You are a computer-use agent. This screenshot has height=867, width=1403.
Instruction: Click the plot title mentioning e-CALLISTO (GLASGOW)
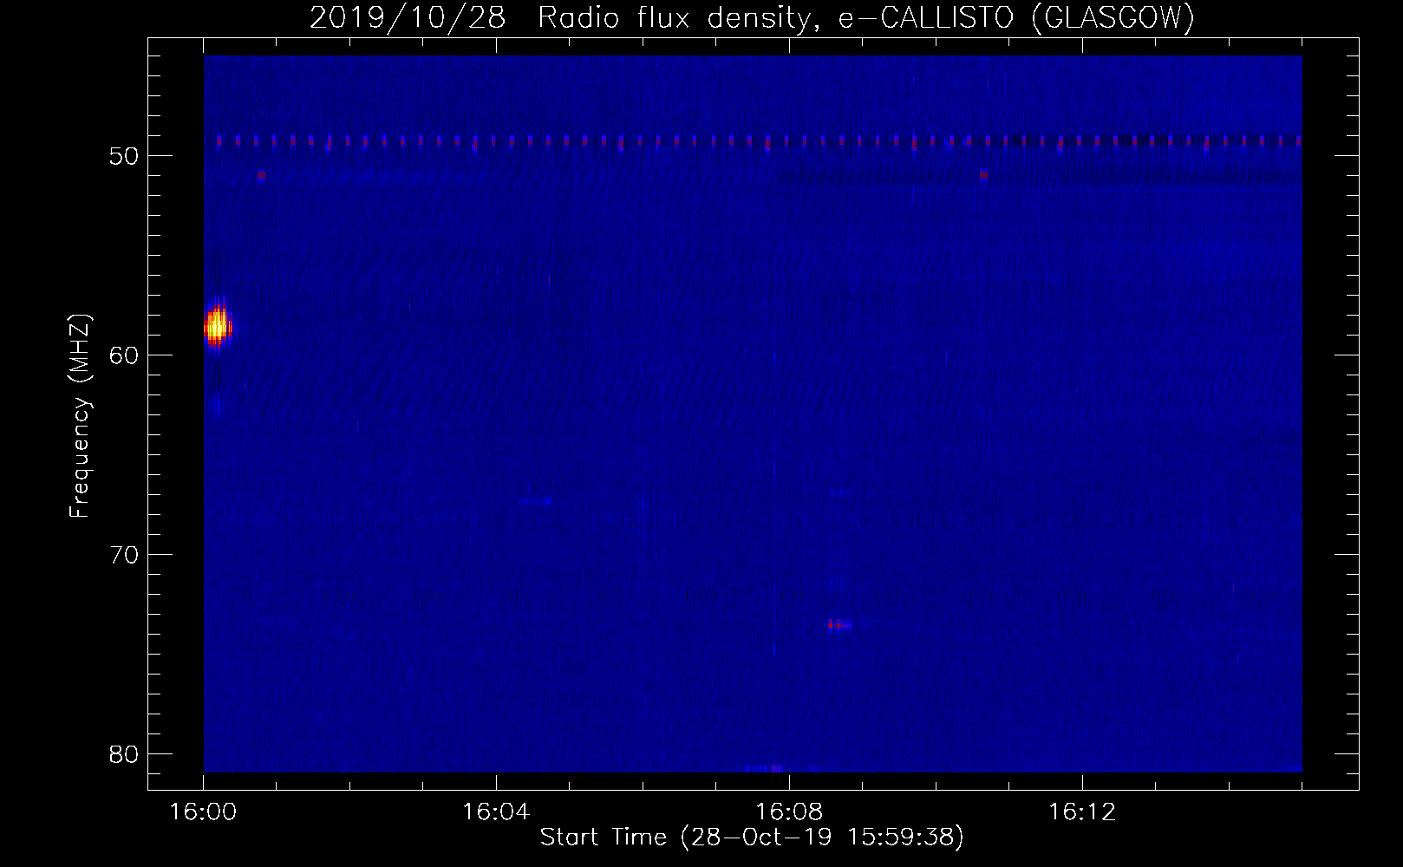752,18
